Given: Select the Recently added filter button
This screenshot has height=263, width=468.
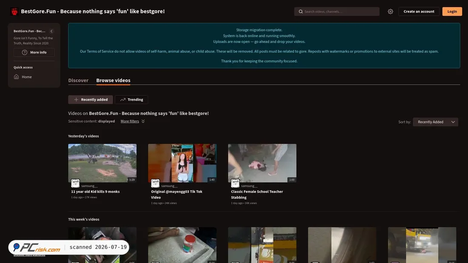Looking at the screenshot, I should tap(91, 99).
